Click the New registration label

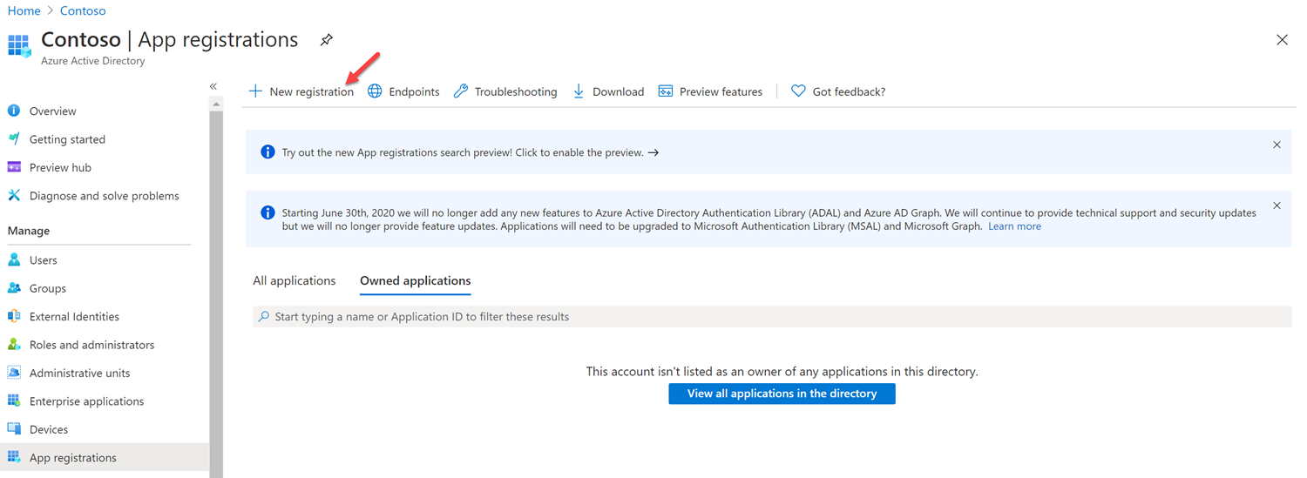pos(311,91)
